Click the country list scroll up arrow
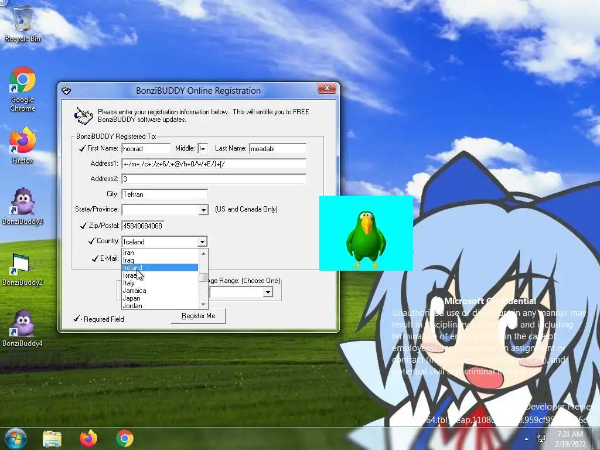 [203, 253]
